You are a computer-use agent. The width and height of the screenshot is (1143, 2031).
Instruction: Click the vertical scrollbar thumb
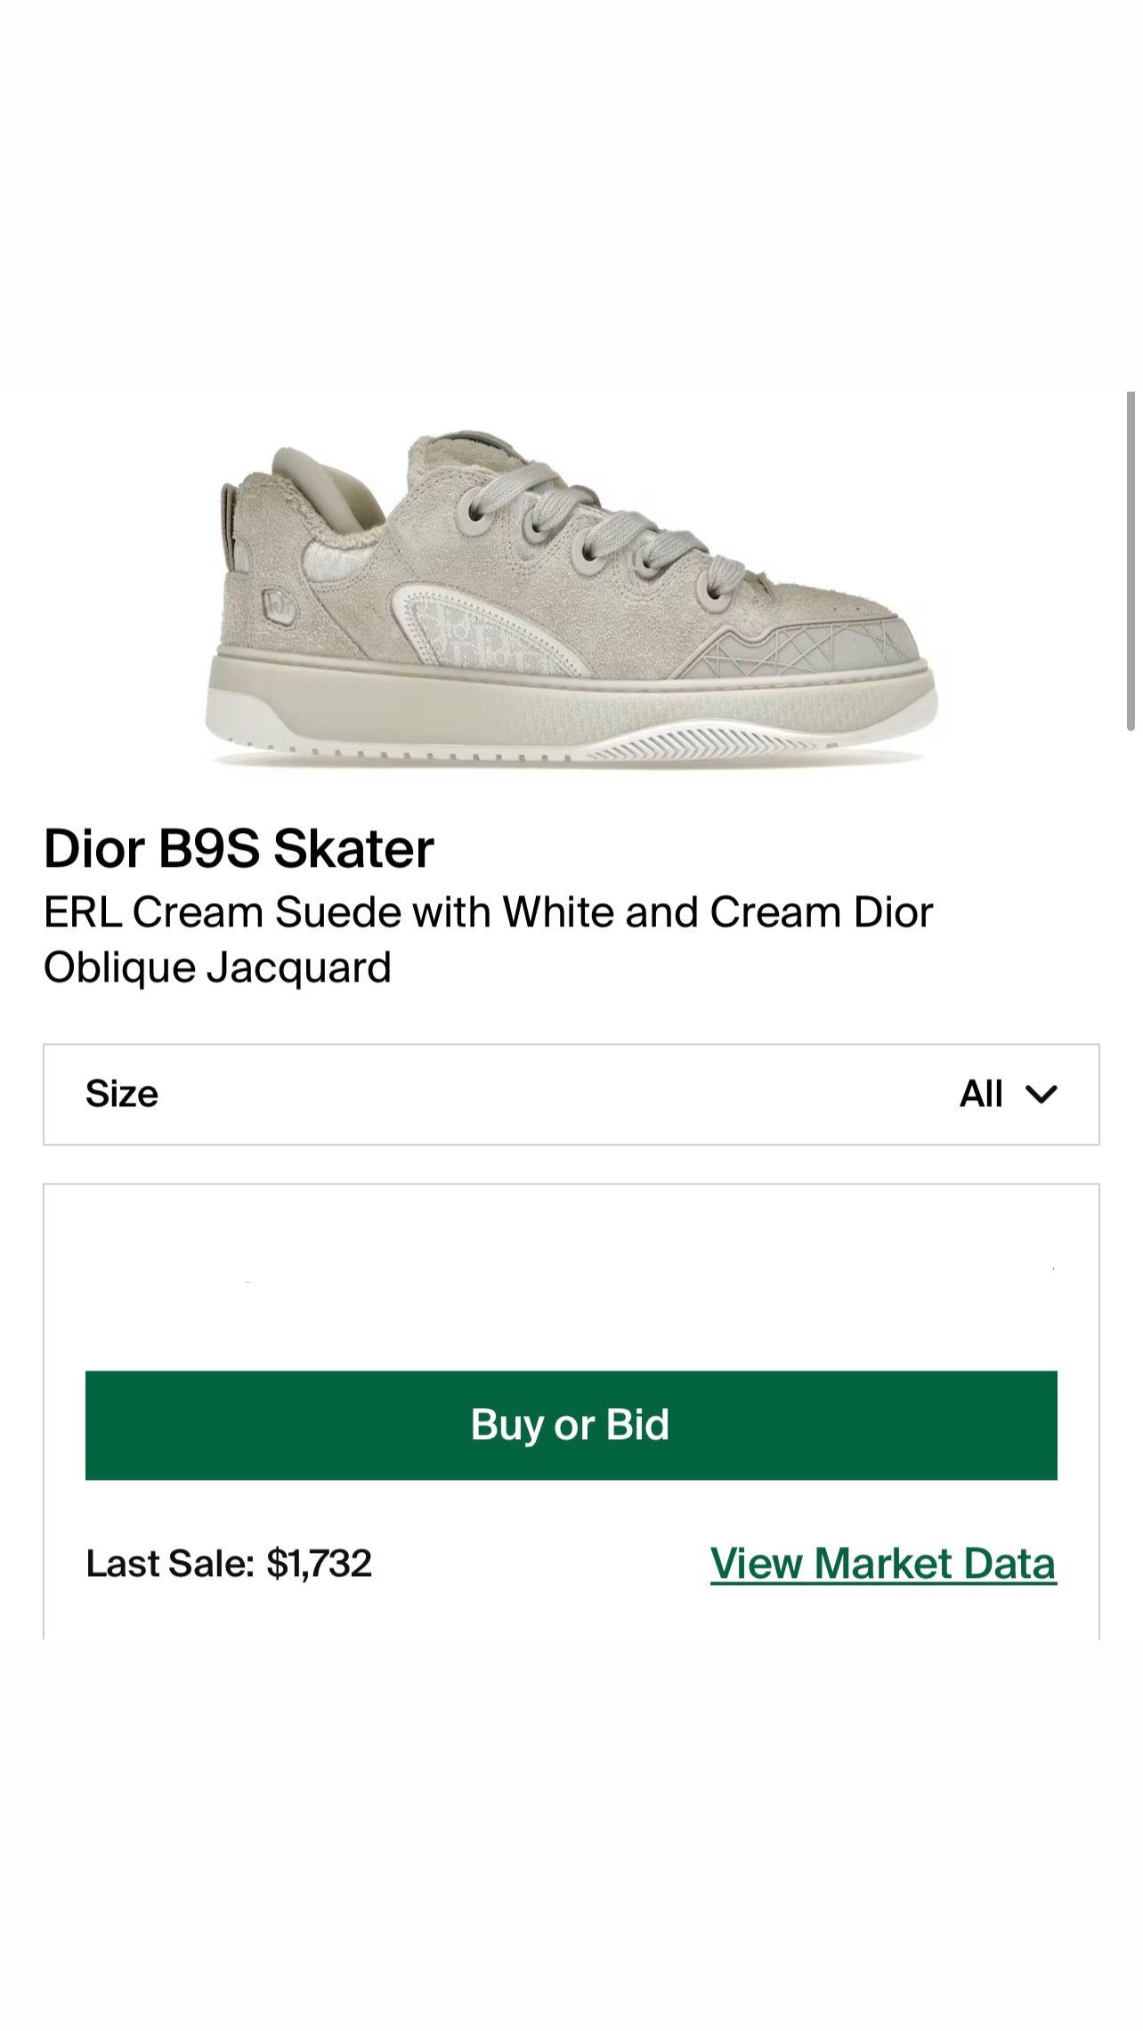point(1131,561)
